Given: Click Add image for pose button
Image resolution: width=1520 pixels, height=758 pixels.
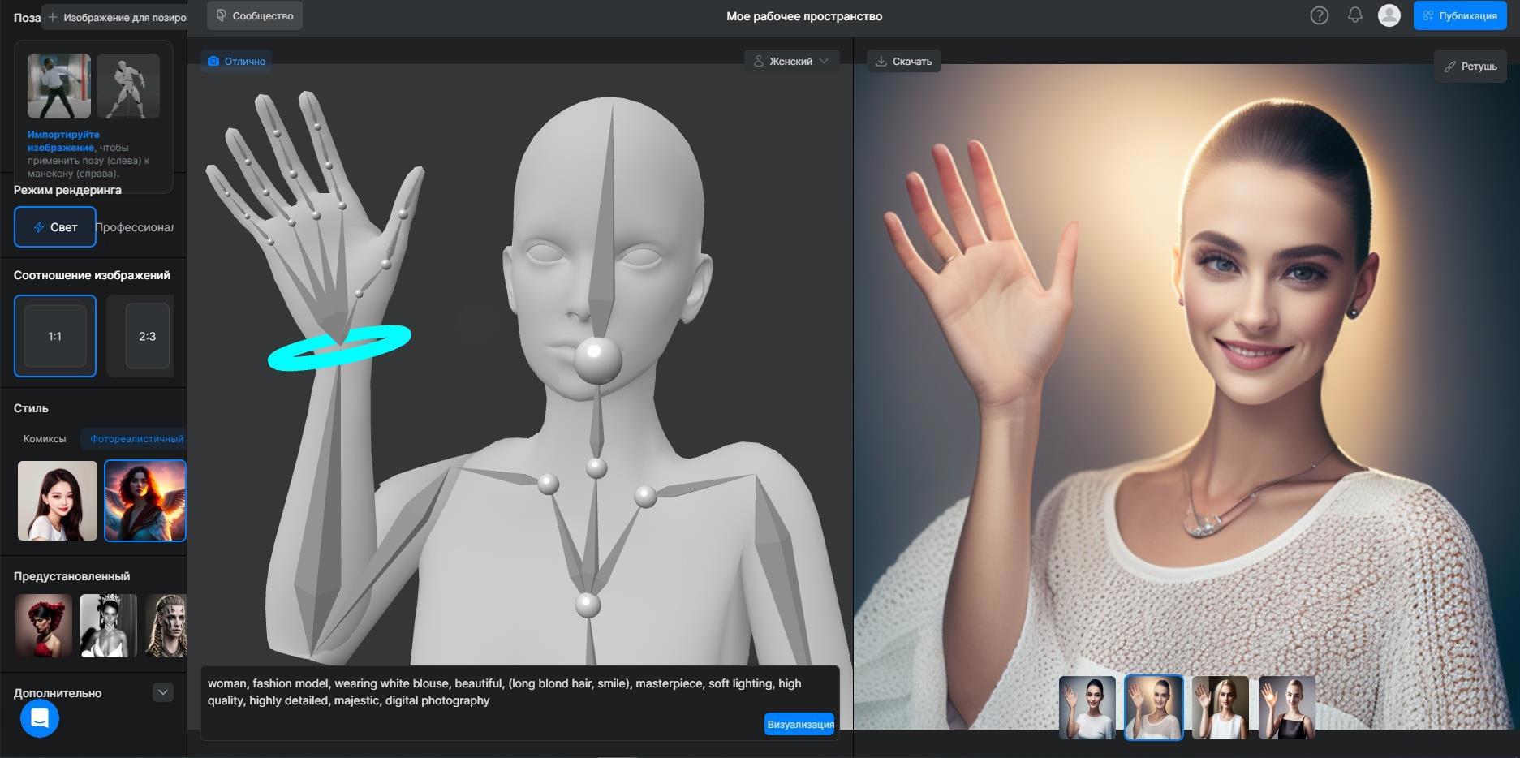Looking at the screenshot, I should coord(116,17).
